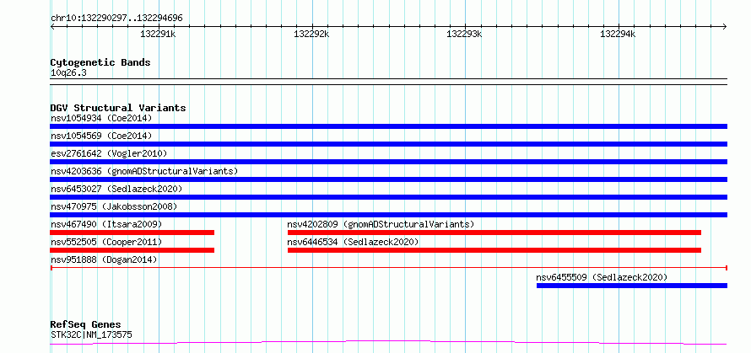751x353 pixels.
Task: Open variant label nsv470975 (Jakobsson2008)
Action: point(114,206)
